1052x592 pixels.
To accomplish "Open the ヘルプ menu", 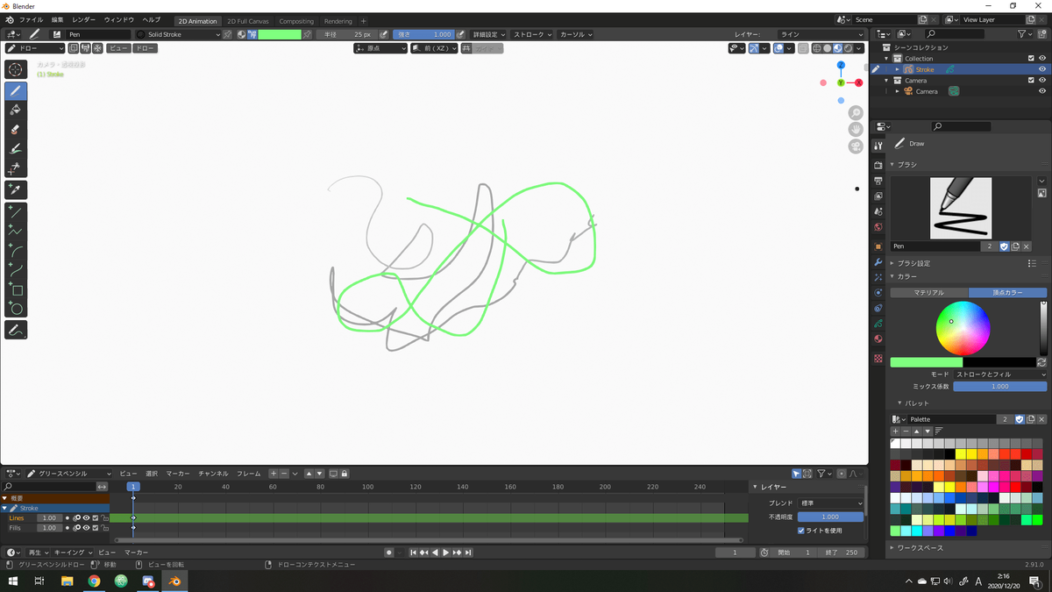I will [x=151, y=20].
